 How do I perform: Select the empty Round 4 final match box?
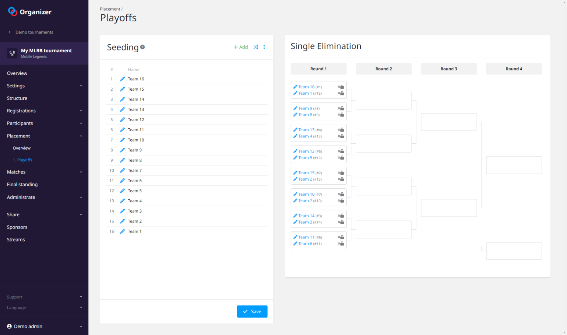[513, 165]
